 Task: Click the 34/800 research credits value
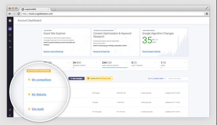77,63
